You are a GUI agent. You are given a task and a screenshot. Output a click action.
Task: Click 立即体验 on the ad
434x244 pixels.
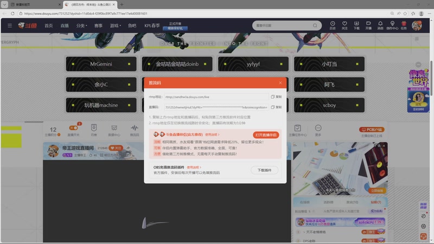click(x=376, y=191)
